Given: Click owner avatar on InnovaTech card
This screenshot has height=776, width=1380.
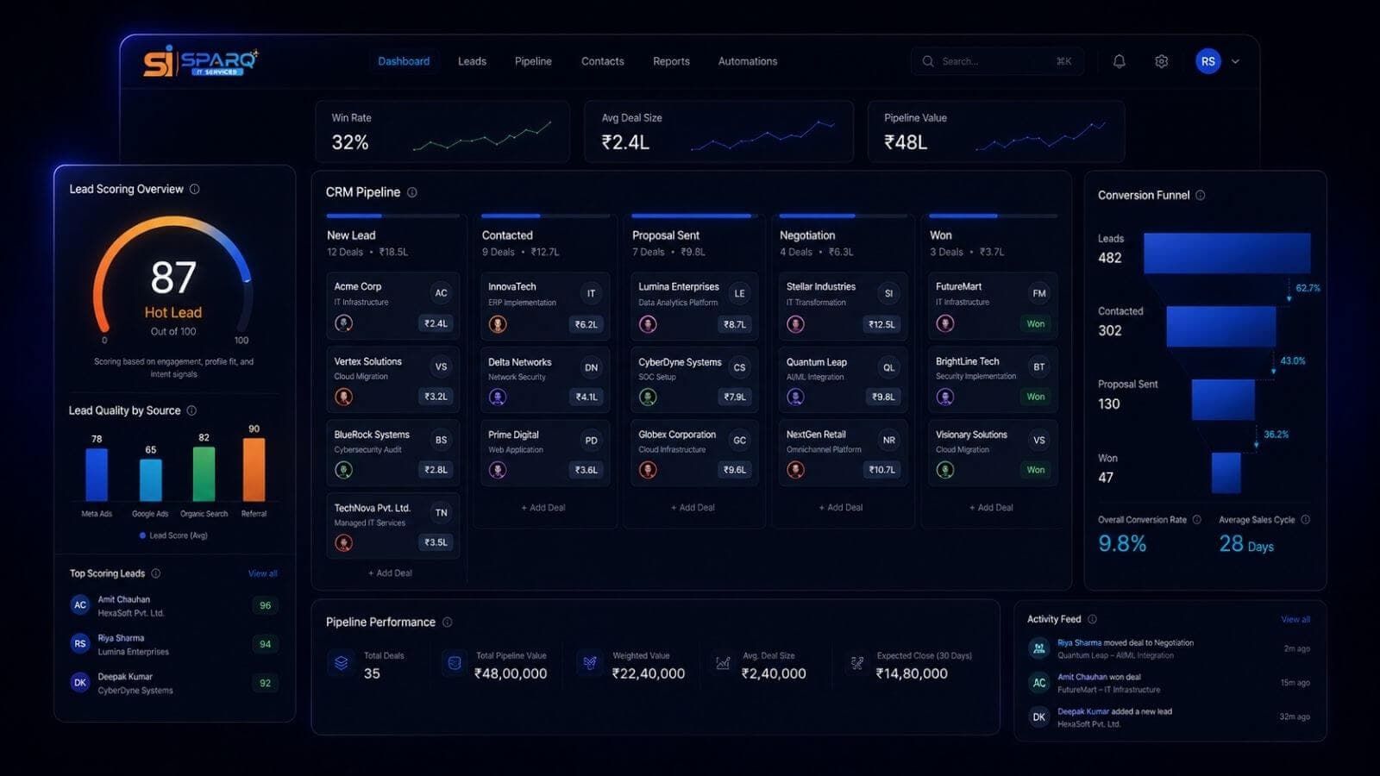Looking at the screenshot, I should coord(498,324).
